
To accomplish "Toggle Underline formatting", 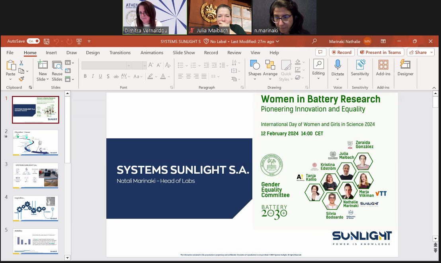I will tap(100, 76).
